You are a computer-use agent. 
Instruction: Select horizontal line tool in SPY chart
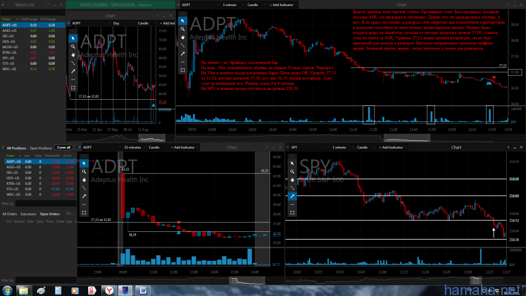[x=292, y=204]
